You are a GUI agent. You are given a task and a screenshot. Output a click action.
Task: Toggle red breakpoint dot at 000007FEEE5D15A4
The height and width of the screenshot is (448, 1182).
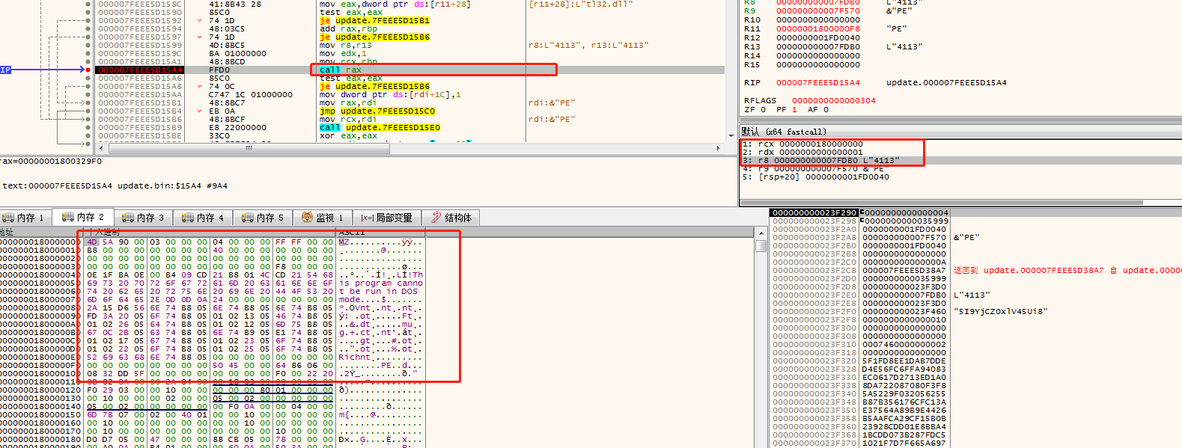[88, 70]
